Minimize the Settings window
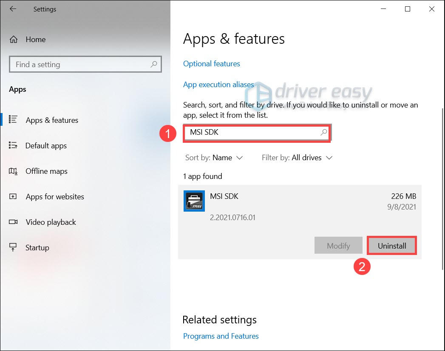The width and height of the screenshot is (445, 351). point(383,9)
